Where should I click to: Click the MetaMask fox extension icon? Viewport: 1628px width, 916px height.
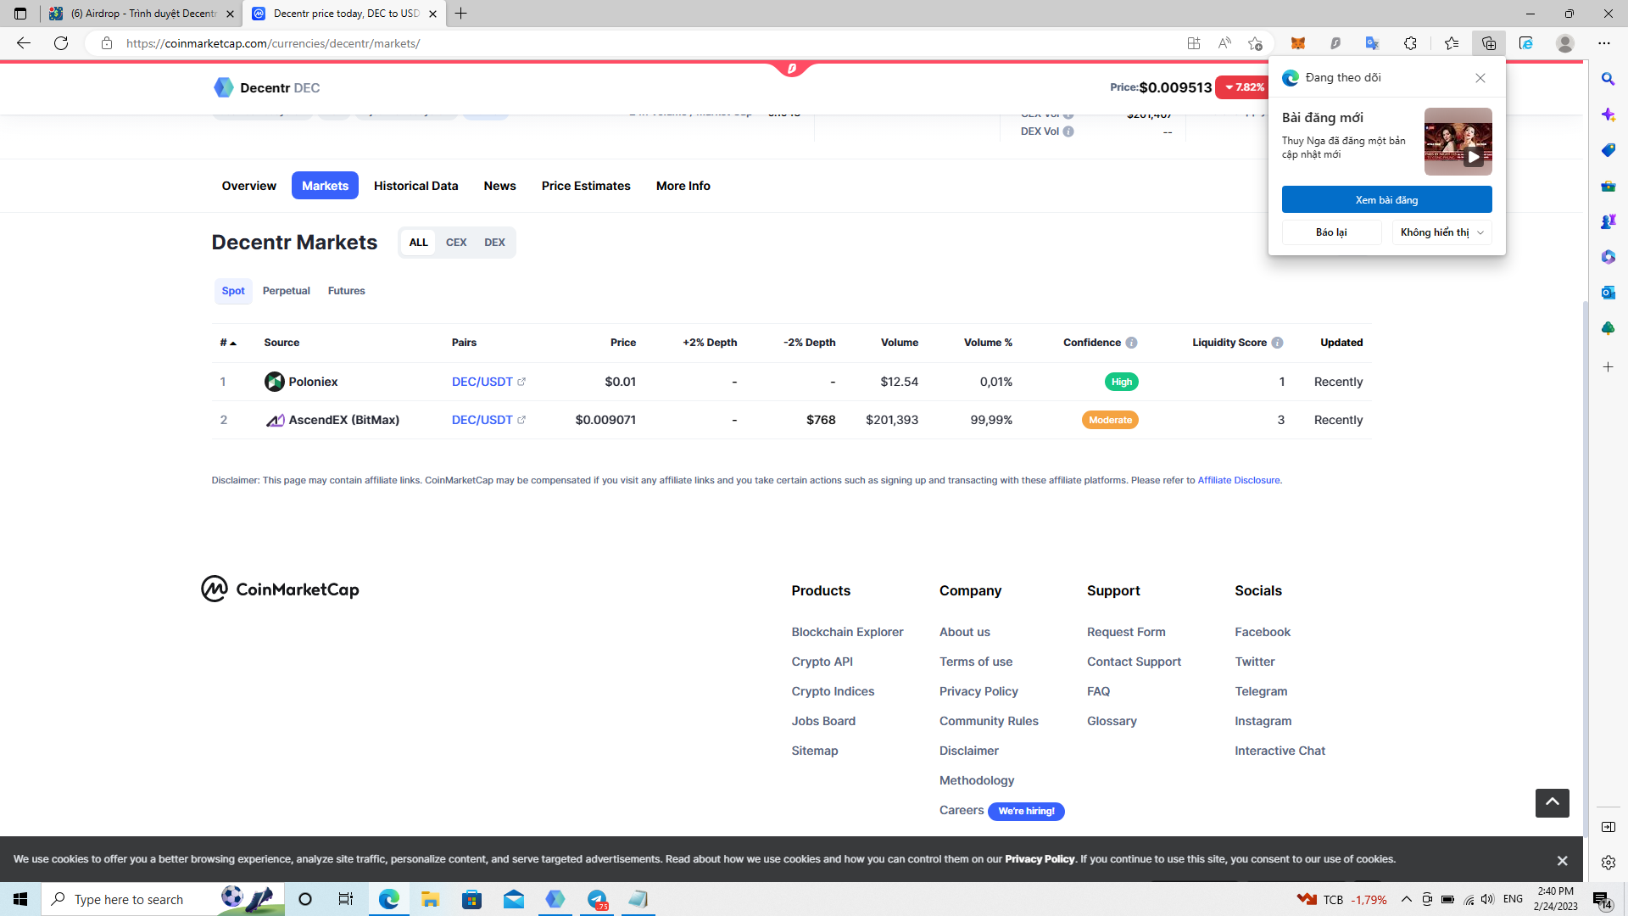coord(1297,43)
